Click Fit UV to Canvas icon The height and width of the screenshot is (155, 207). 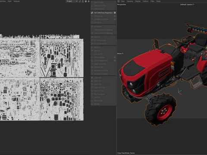92,40
